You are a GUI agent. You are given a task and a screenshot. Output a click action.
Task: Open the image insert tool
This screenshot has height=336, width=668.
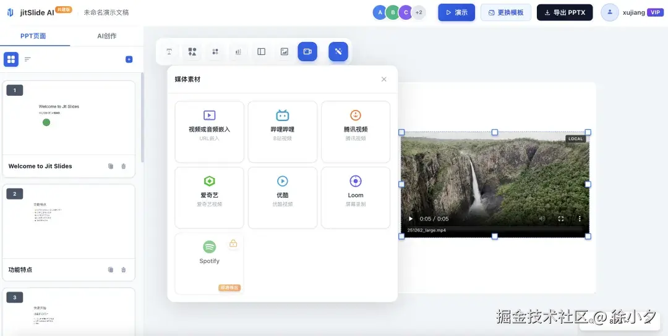(x=284, y=52)
